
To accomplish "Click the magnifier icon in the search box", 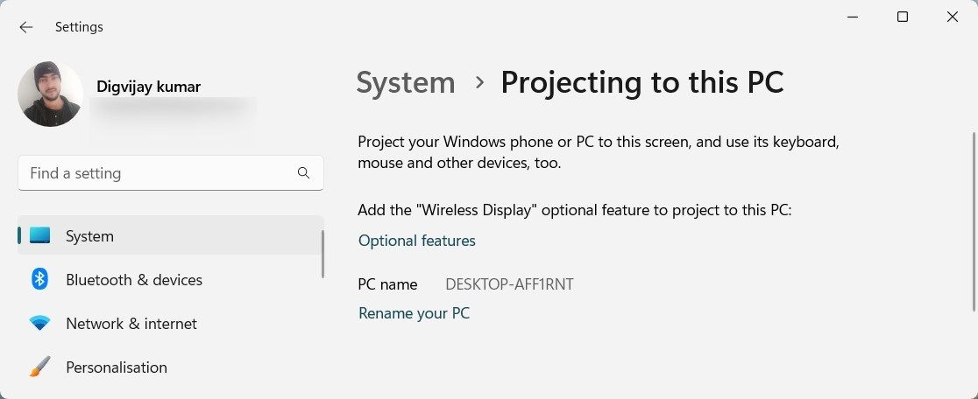I will pos(303,173).
